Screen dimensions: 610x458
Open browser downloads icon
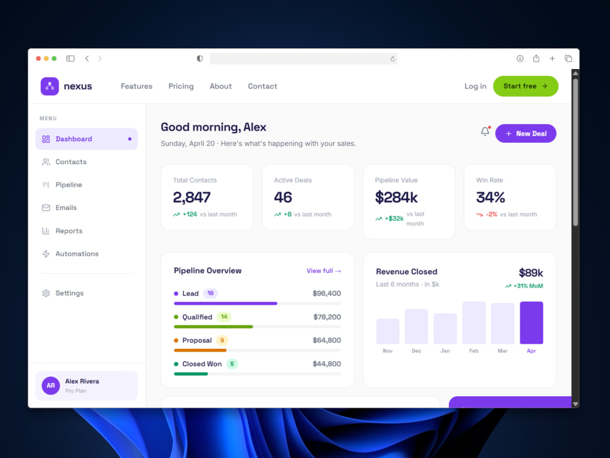tap(520, 59)
